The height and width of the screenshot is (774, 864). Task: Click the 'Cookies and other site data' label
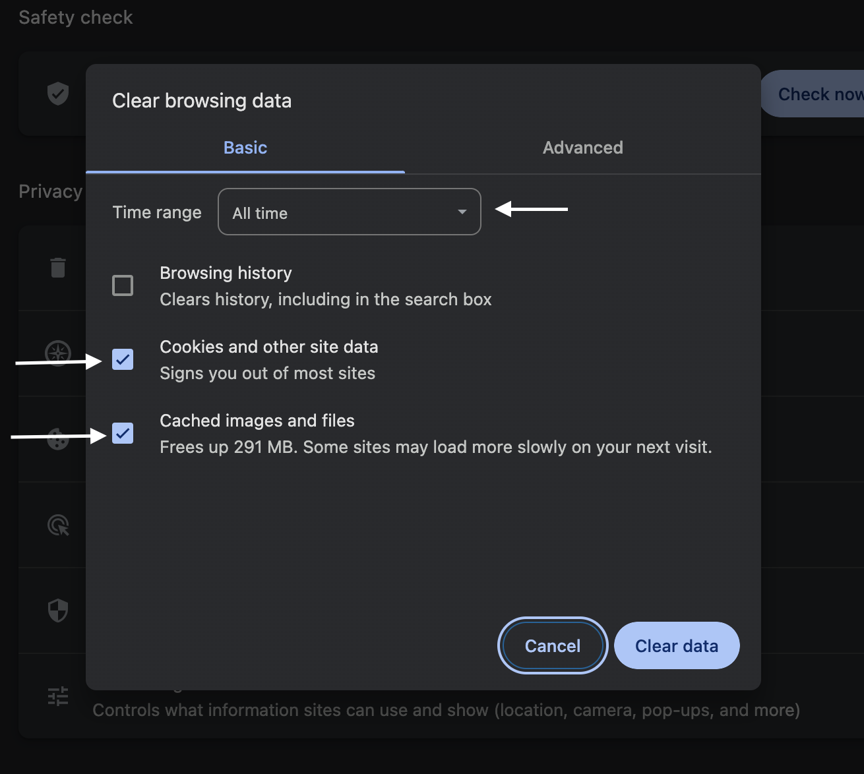[x=269, y=347]
